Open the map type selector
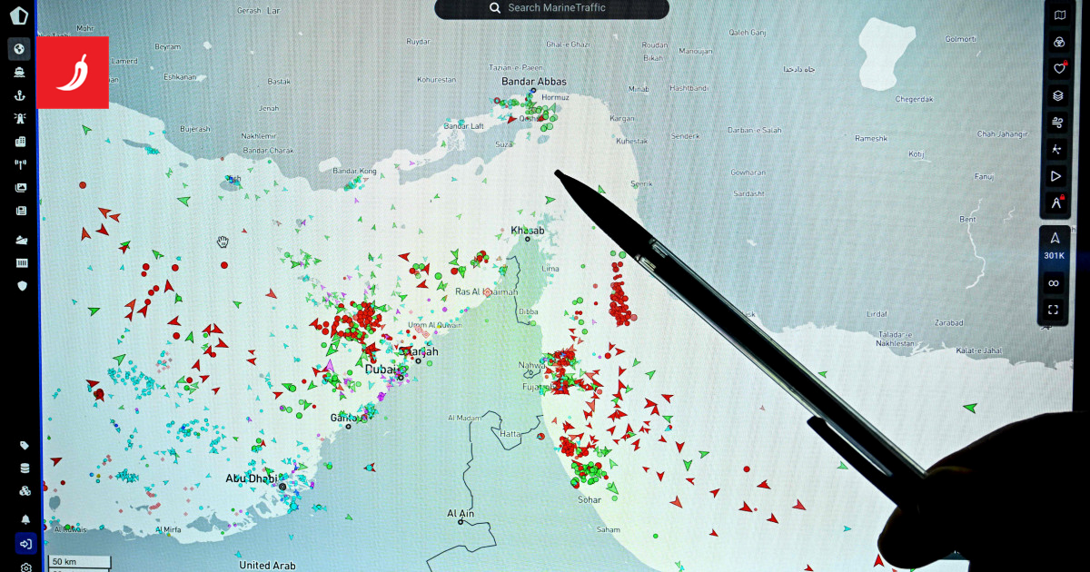This screenshot has width=1090, height=572. pyautogui.click(x=1057, y=15)
